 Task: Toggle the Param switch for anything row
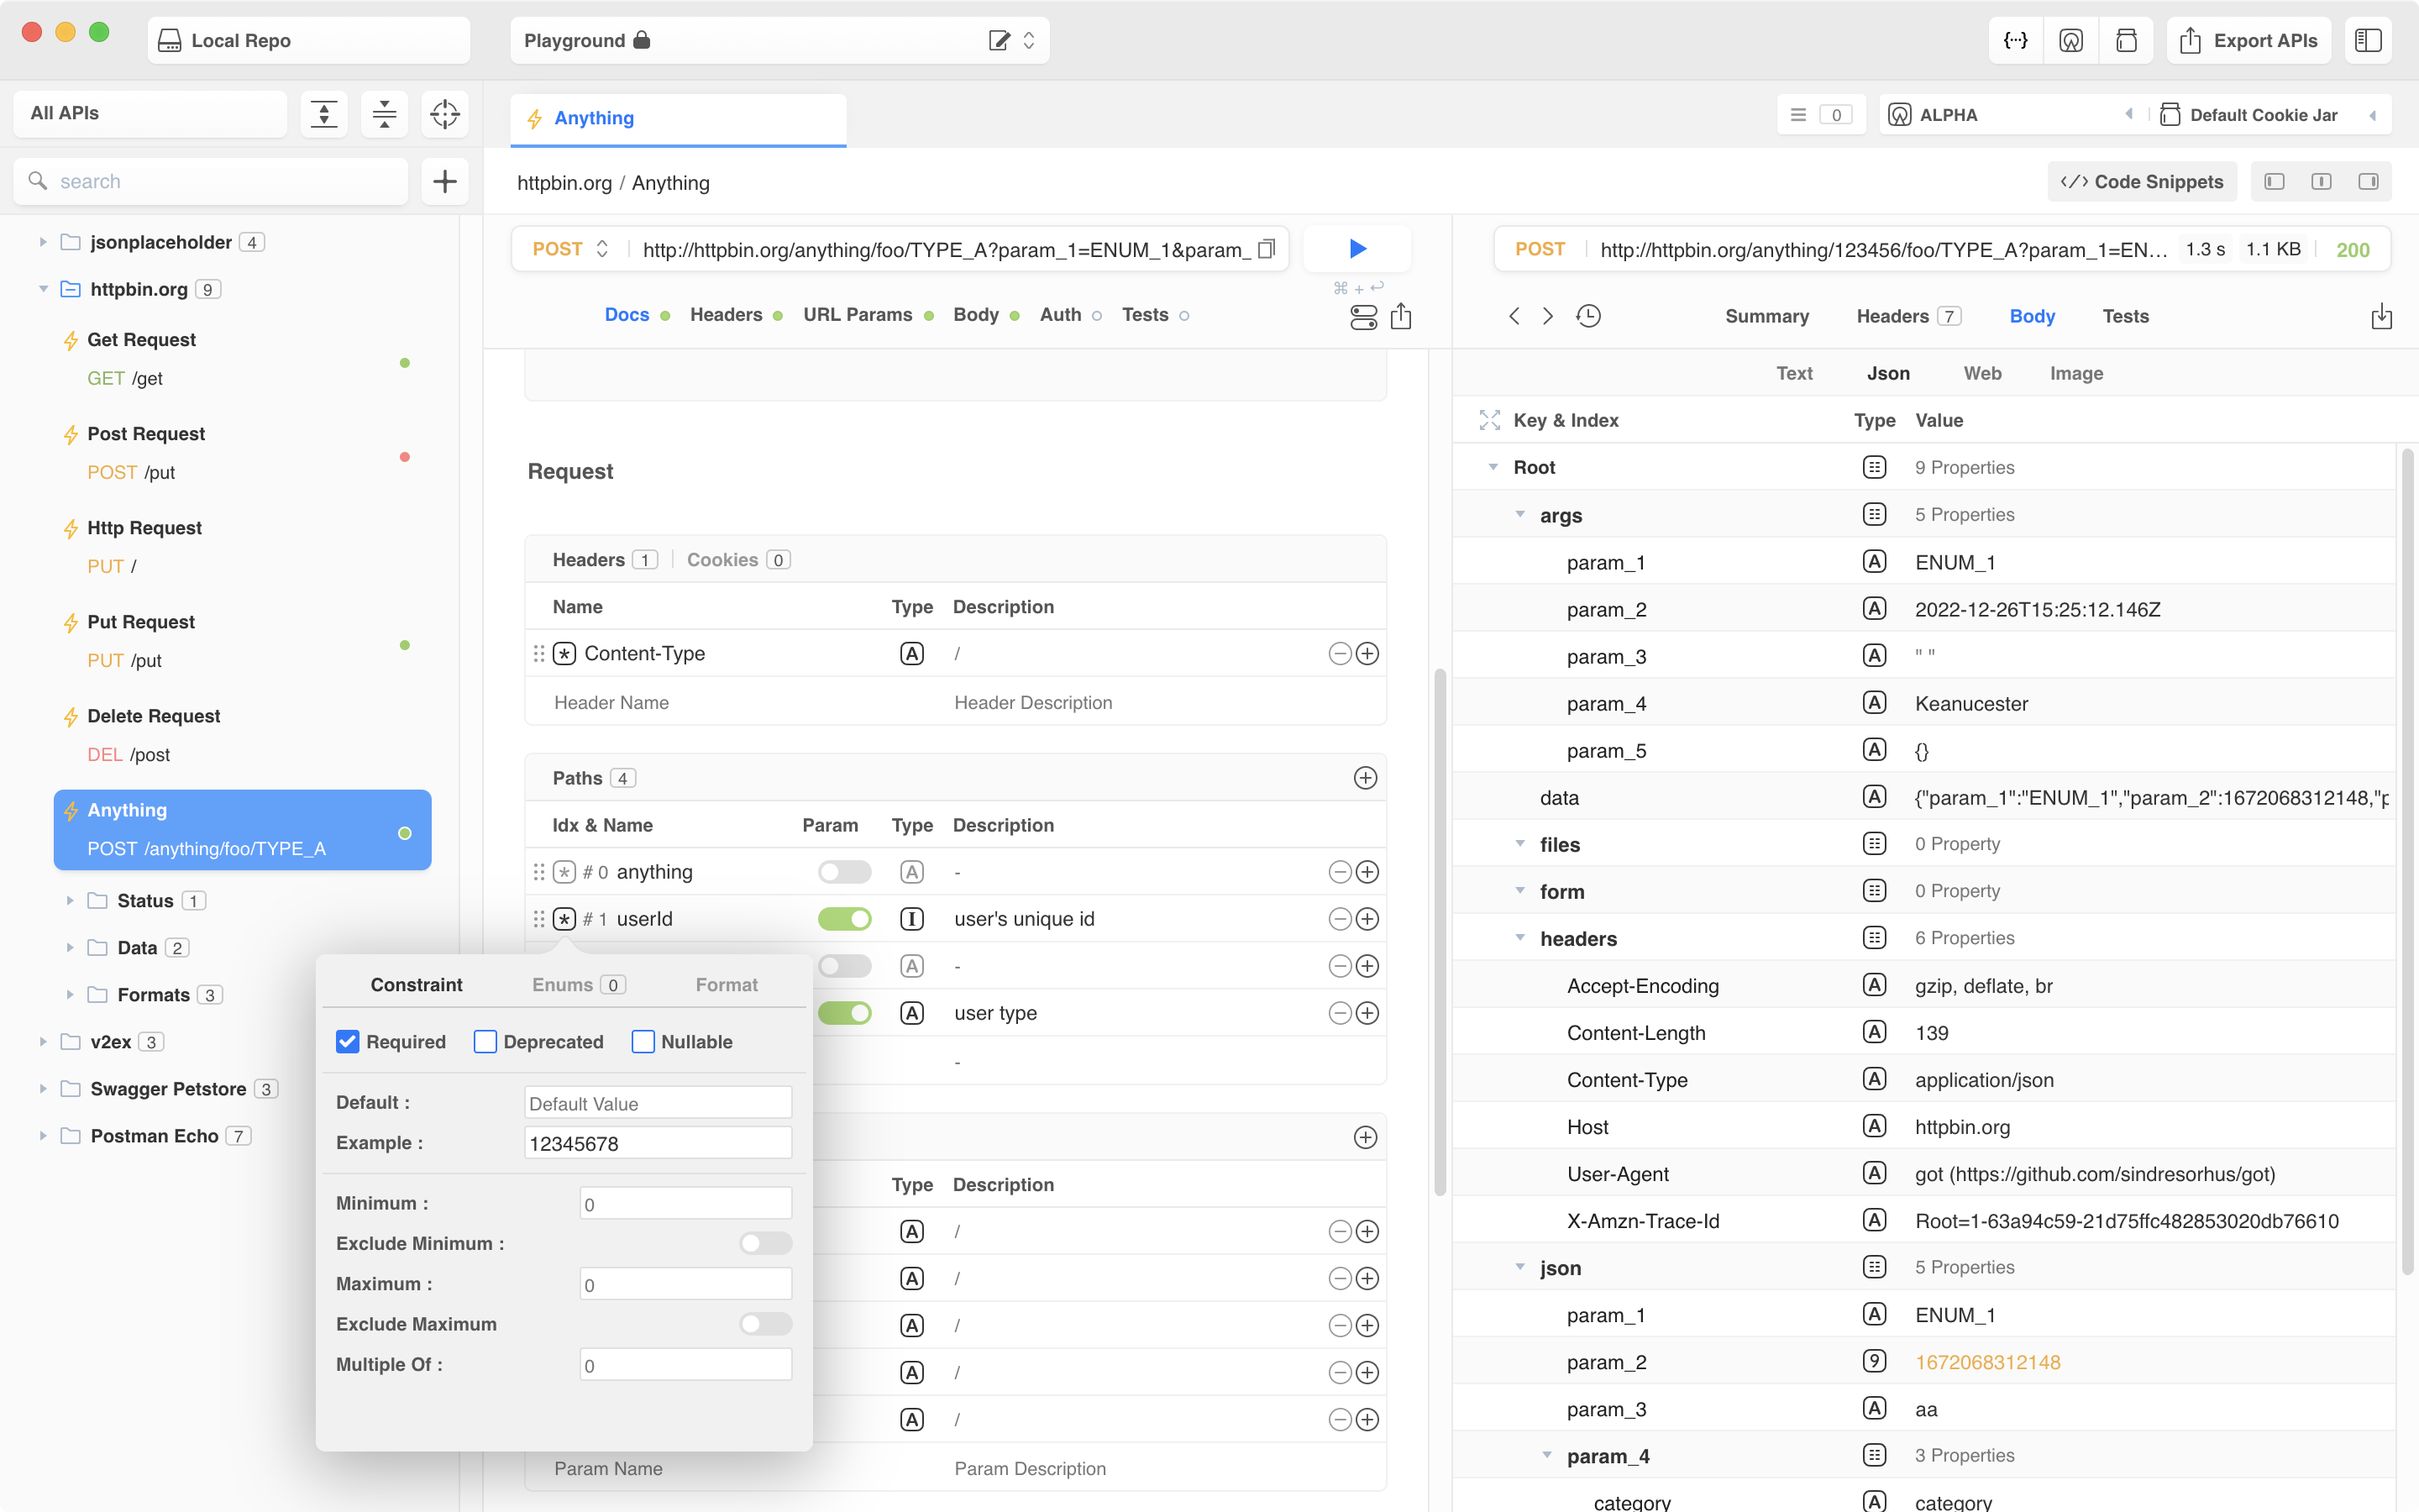[843, 872]
